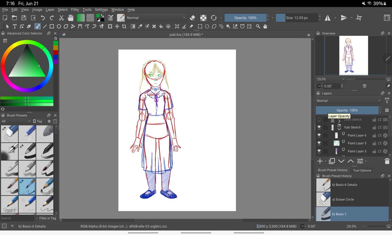
Task: Toggle horizontal mirror tool
Action: click(327, 18)
